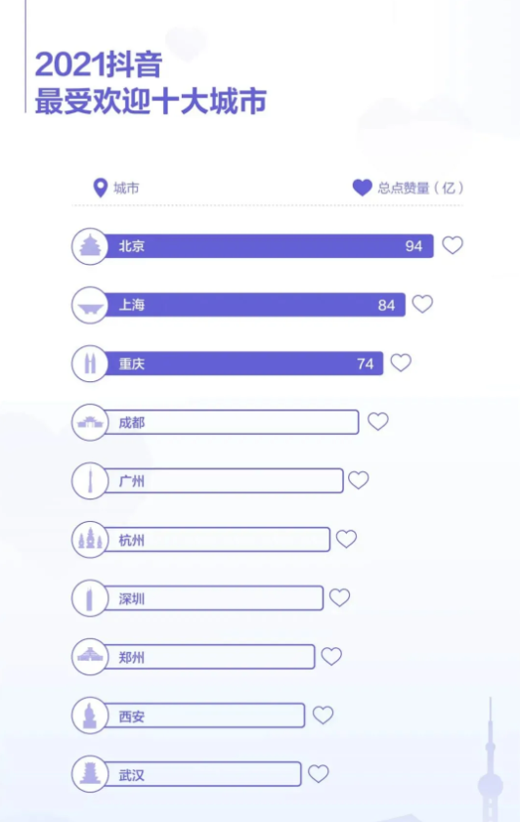Click the filled heart beside 总点赞量
Image resolution: width=520 pixels, height=822 pixels.
[363, 187]
